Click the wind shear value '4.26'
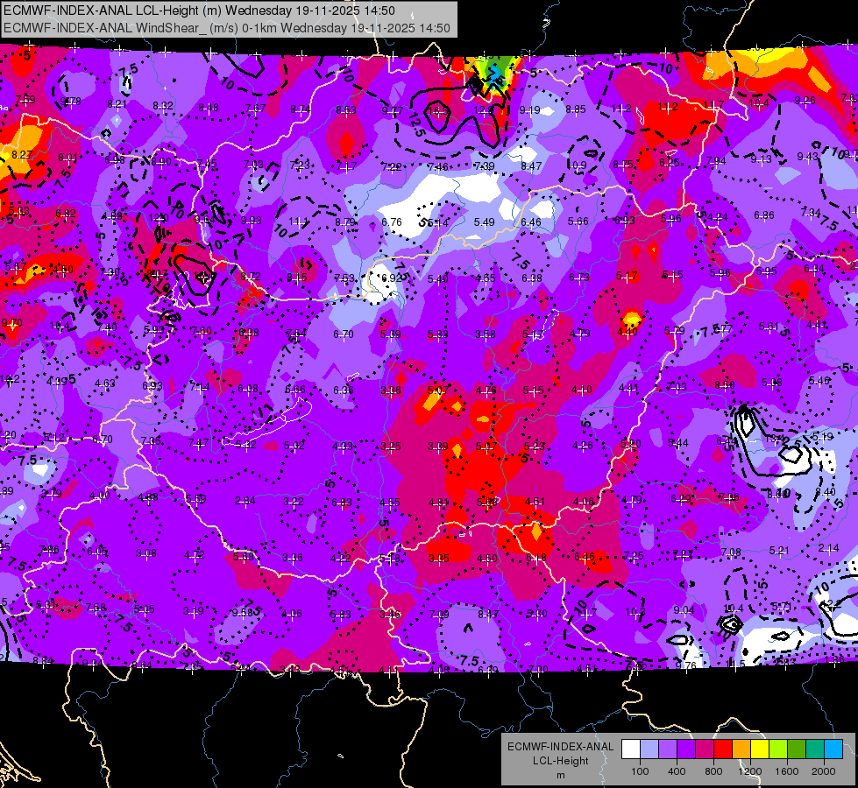Screen dimensions: 858x788 pos(582,445)
